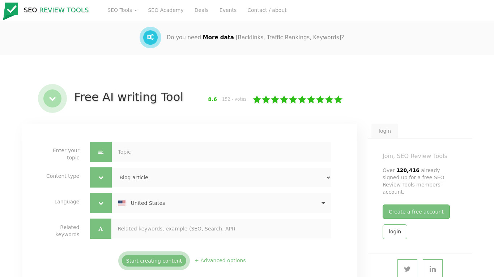
Task: Switch to the login tab
Action: coord(384,131)
